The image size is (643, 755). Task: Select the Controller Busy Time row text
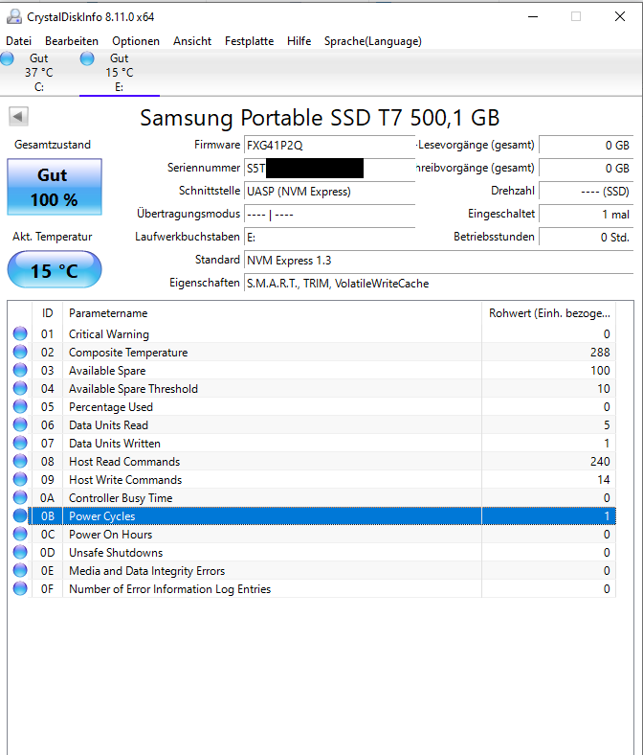point(121,498)
